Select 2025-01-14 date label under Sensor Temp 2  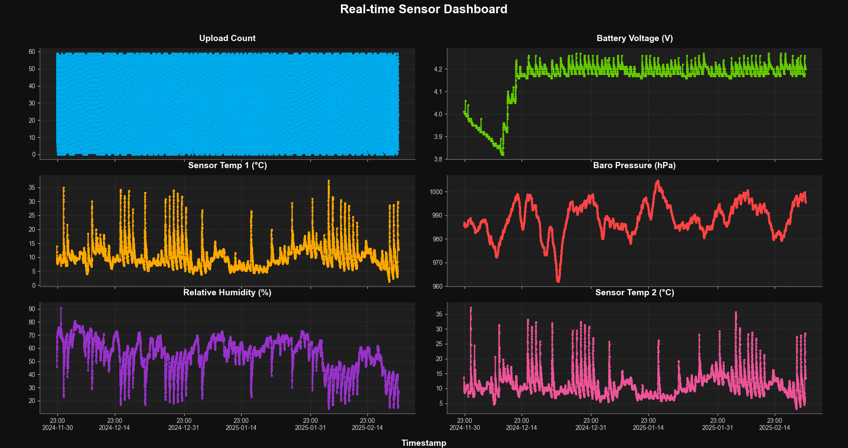click(648, 428)
